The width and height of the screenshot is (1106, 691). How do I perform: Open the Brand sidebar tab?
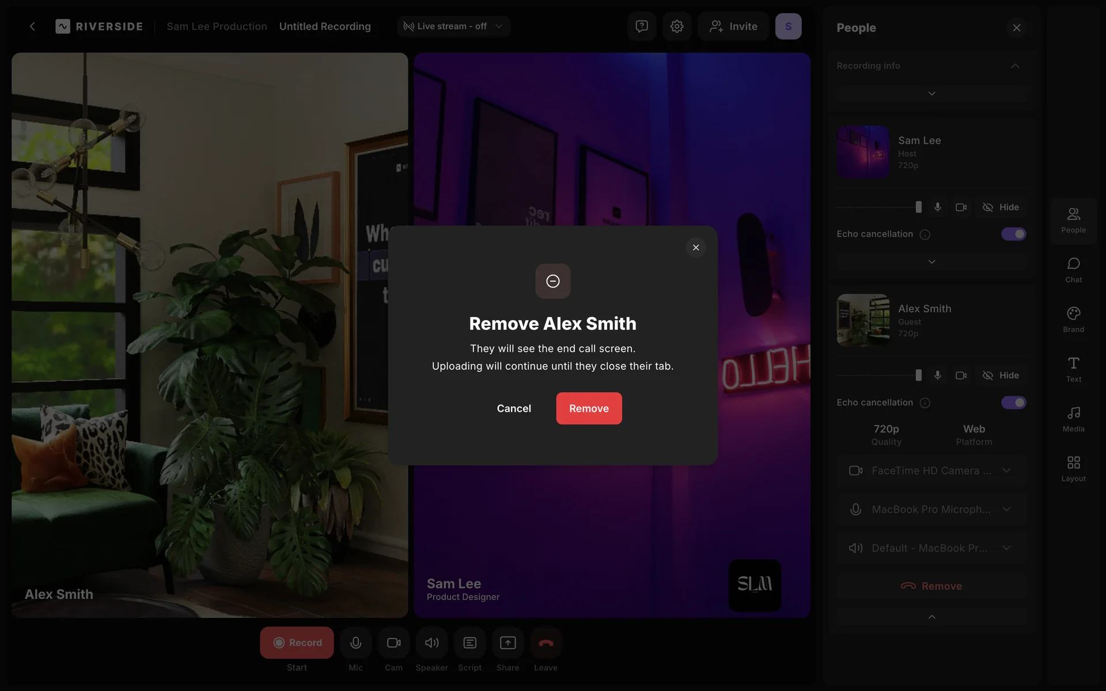(x=1073, y=320)
